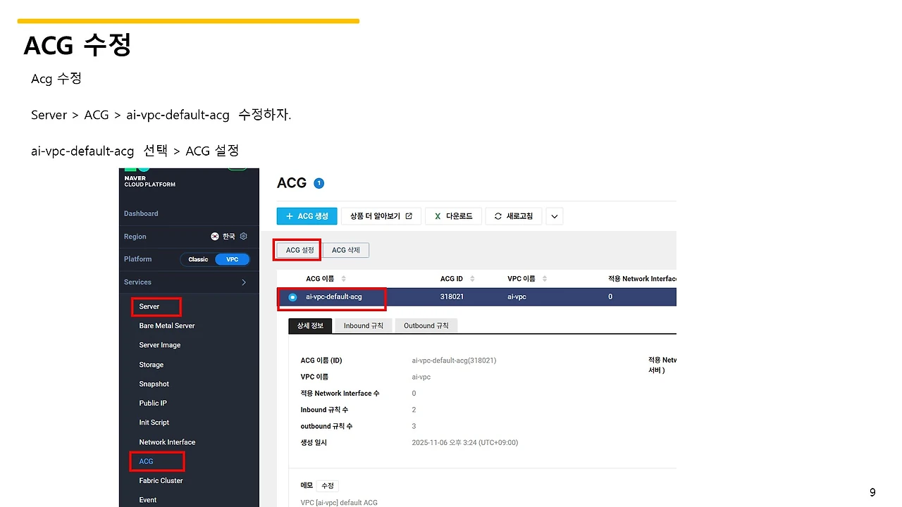The width and height of the screenshot is (902, 507).
Task: Click the NAVER Cloud Platform logo
Action: (149, 180)
